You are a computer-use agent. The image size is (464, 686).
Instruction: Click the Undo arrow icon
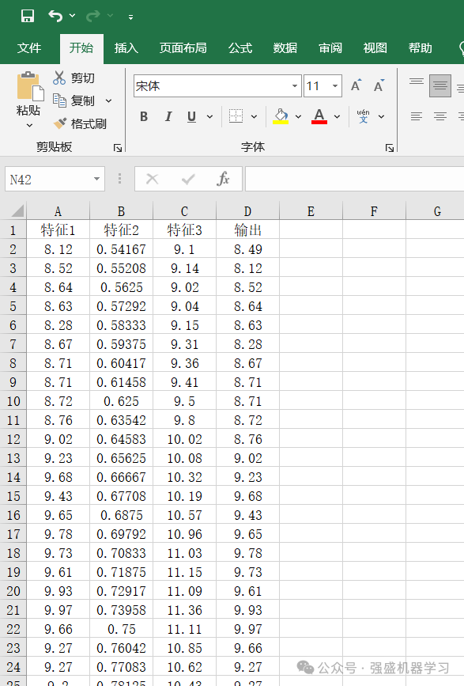55,16
